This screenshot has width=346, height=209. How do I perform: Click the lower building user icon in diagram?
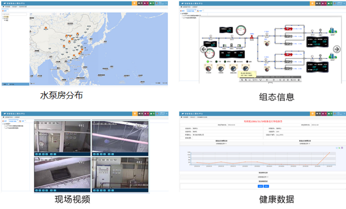[332, 56]
